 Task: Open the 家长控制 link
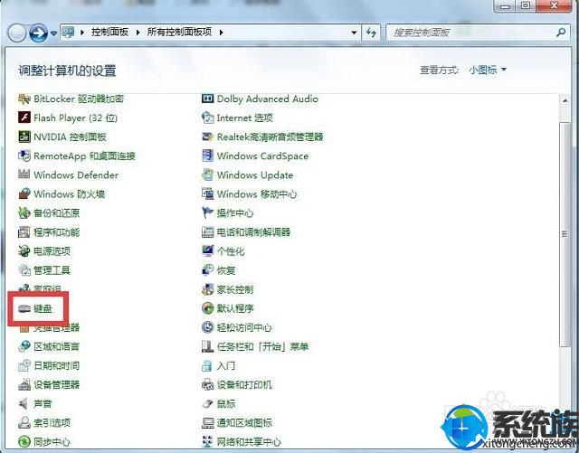[235, 289]
